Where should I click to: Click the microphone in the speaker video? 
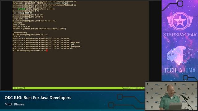coord(184,97)
